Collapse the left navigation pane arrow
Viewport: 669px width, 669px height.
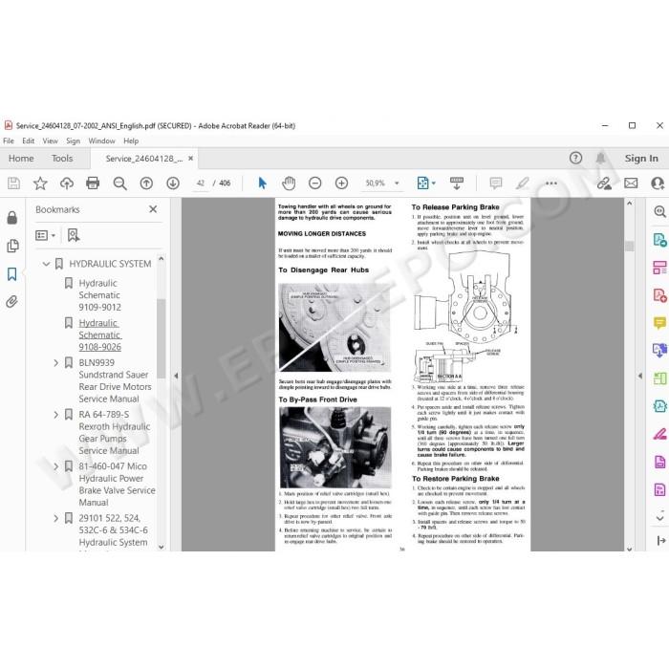(176, 376)
